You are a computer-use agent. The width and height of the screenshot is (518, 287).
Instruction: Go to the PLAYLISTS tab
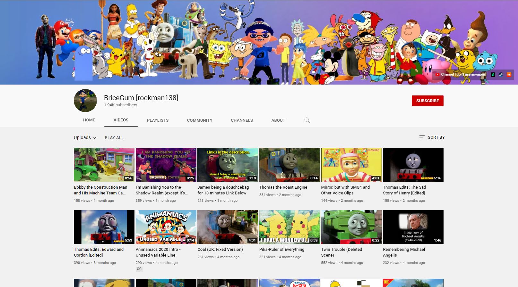coord(158,120)
